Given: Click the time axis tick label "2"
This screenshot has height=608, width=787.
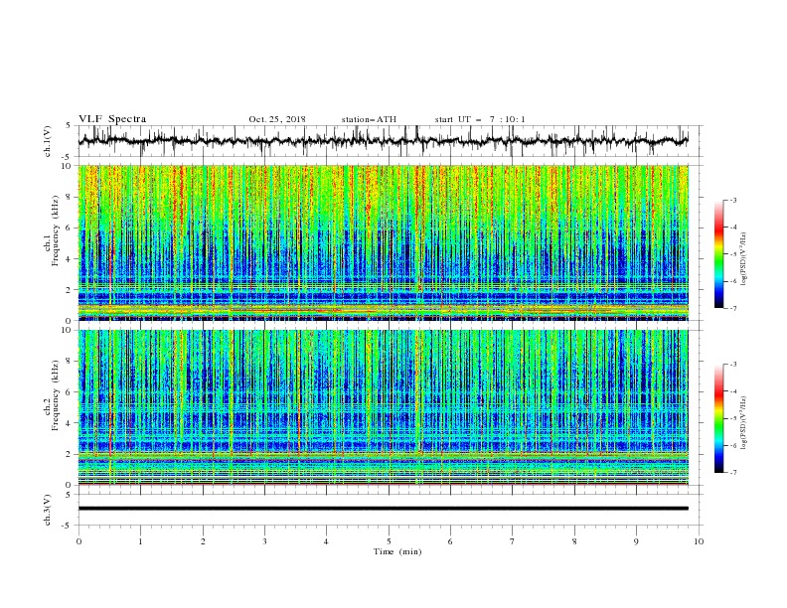Looking at the screenshot, I should [x=203, y=541].
